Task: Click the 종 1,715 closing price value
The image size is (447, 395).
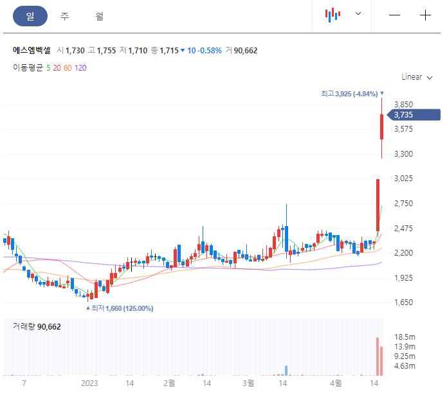Action: point(165,51)
